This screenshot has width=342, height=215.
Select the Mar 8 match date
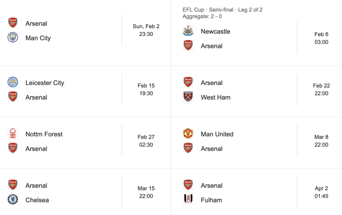(321, 137)
